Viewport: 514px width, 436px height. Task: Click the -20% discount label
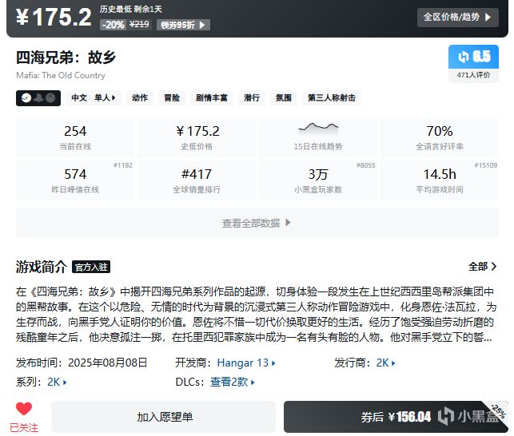tap(113, 25)
